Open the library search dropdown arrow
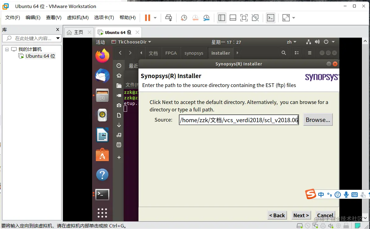This screenshot has height=229, width=370. click(x=58, y=38)
